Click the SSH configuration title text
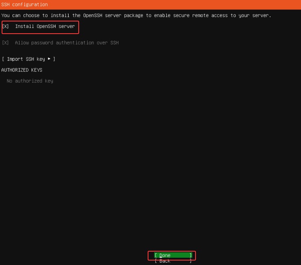Viewport: 301px width, 265px height. tap(24, 4)
